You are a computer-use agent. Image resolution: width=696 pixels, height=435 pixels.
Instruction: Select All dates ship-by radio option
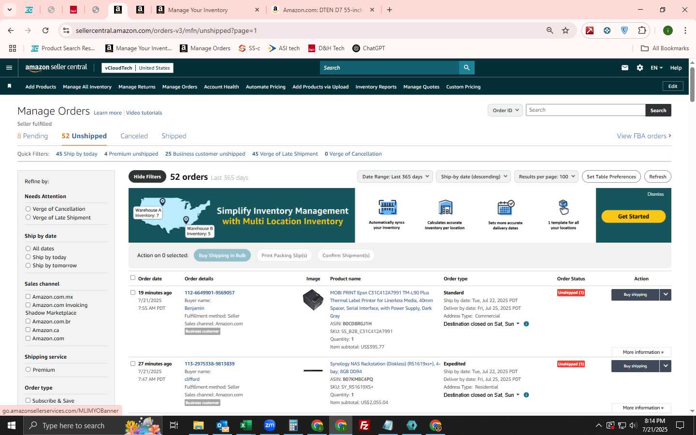(28, 248)
